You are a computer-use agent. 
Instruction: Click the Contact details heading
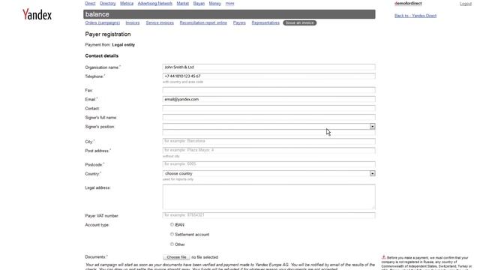tap(102, 55)
